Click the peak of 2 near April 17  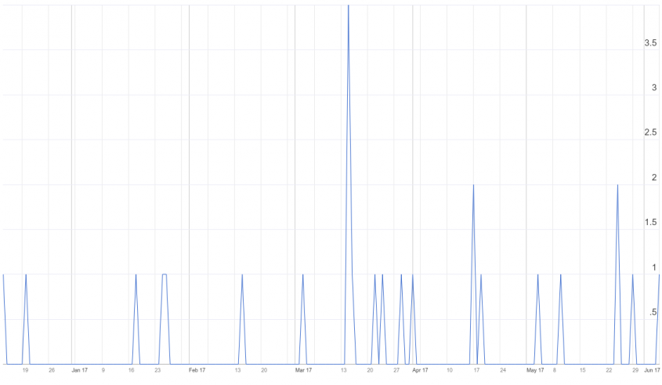click(x=474, y=185)
